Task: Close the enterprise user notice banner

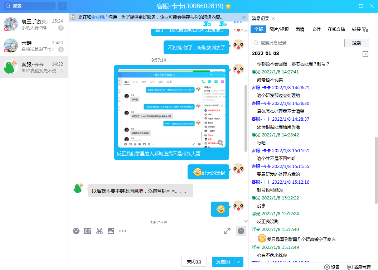Action: [244, 17]
